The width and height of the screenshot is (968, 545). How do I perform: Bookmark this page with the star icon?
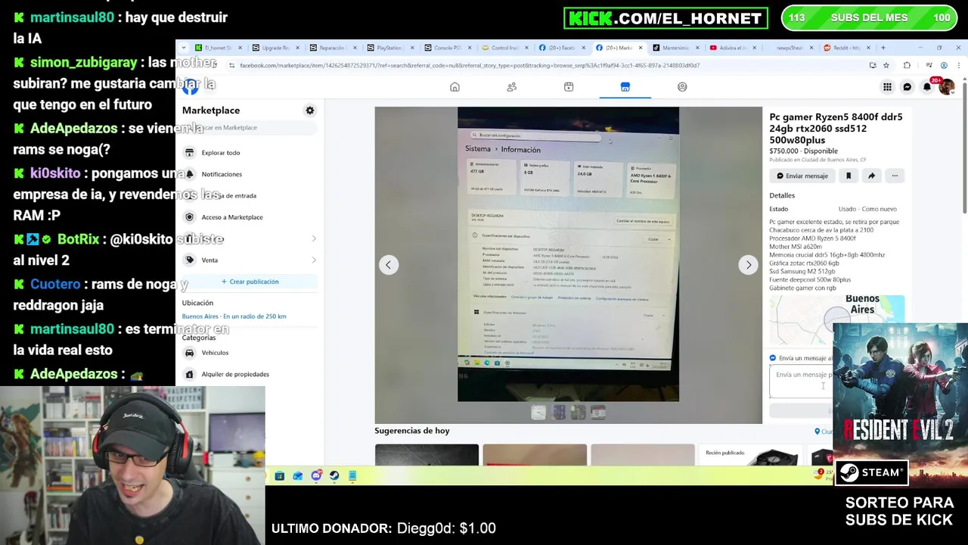[x=886, y=65]
